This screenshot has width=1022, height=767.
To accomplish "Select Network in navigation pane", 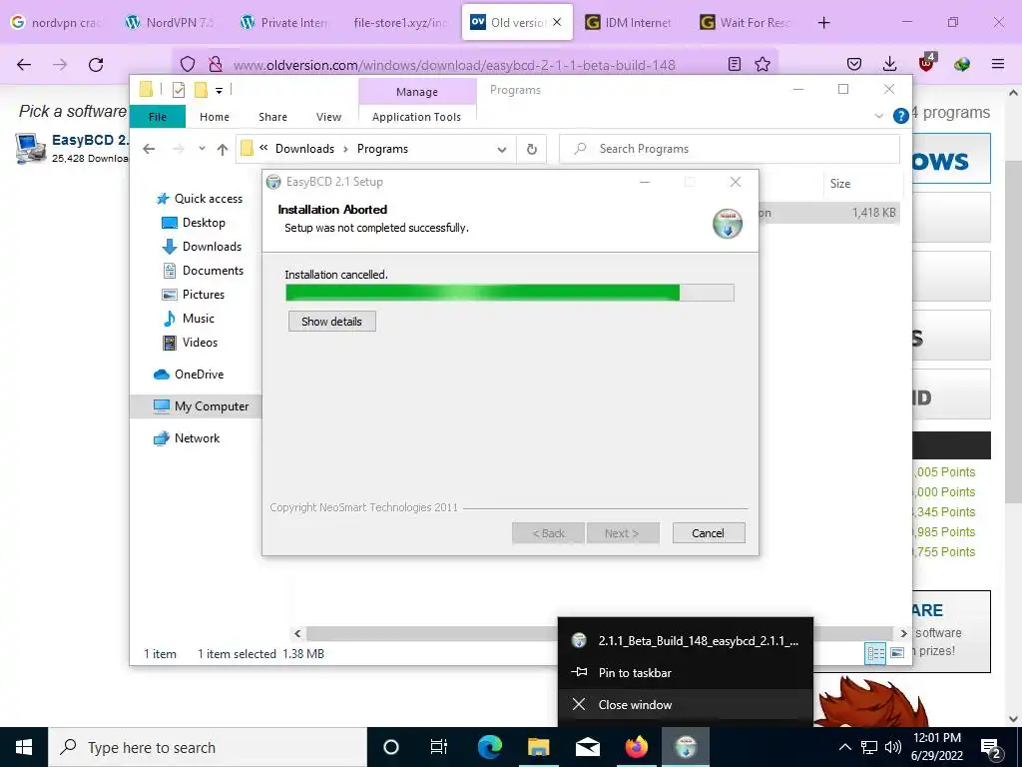I will (187, 438).
